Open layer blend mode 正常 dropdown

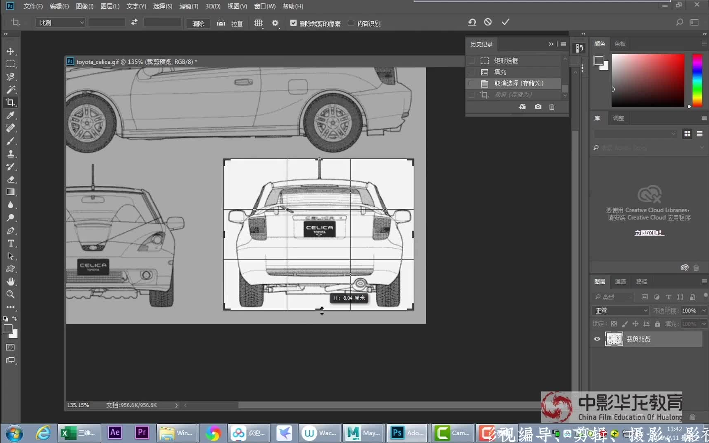coord(620,311)
